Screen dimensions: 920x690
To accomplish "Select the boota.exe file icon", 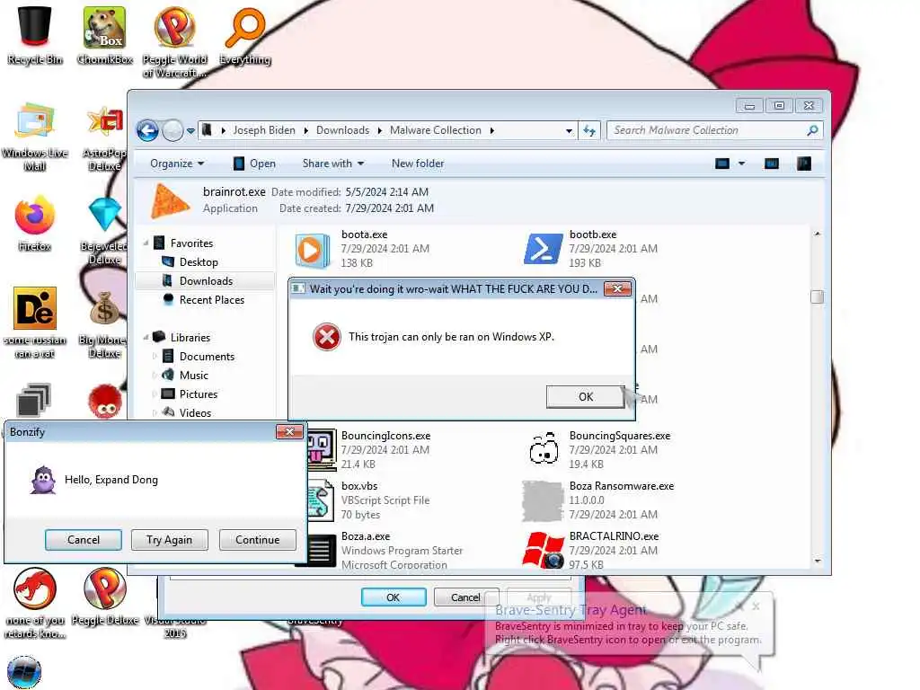I will pos(312,251).
